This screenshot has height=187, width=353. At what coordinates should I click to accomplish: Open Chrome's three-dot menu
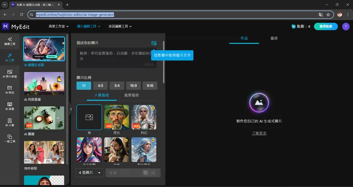pos(348,15)
